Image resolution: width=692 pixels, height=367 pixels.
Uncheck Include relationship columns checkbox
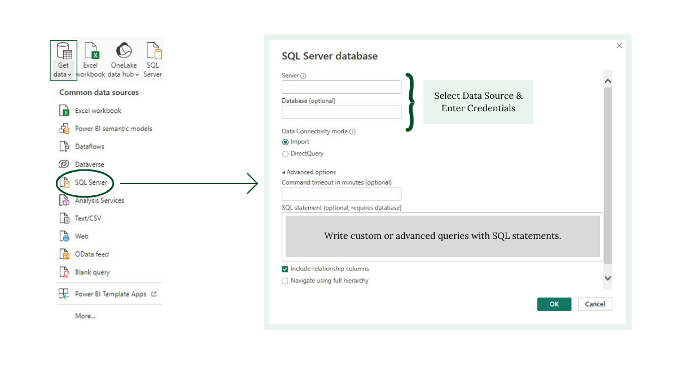click(285, 269)
